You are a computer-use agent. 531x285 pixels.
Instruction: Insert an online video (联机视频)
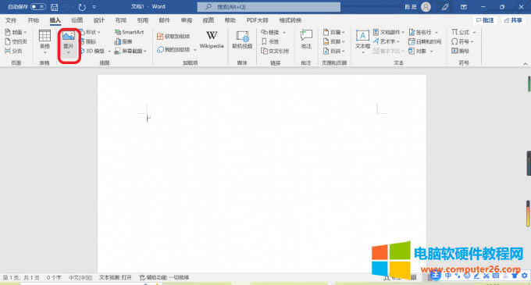(242, 40)
